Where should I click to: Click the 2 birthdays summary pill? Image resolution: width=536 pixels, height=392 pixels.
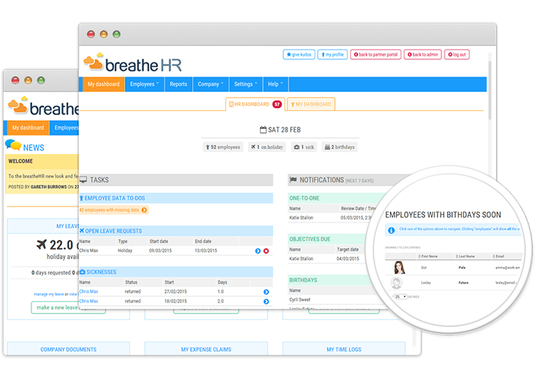[339, 147]
